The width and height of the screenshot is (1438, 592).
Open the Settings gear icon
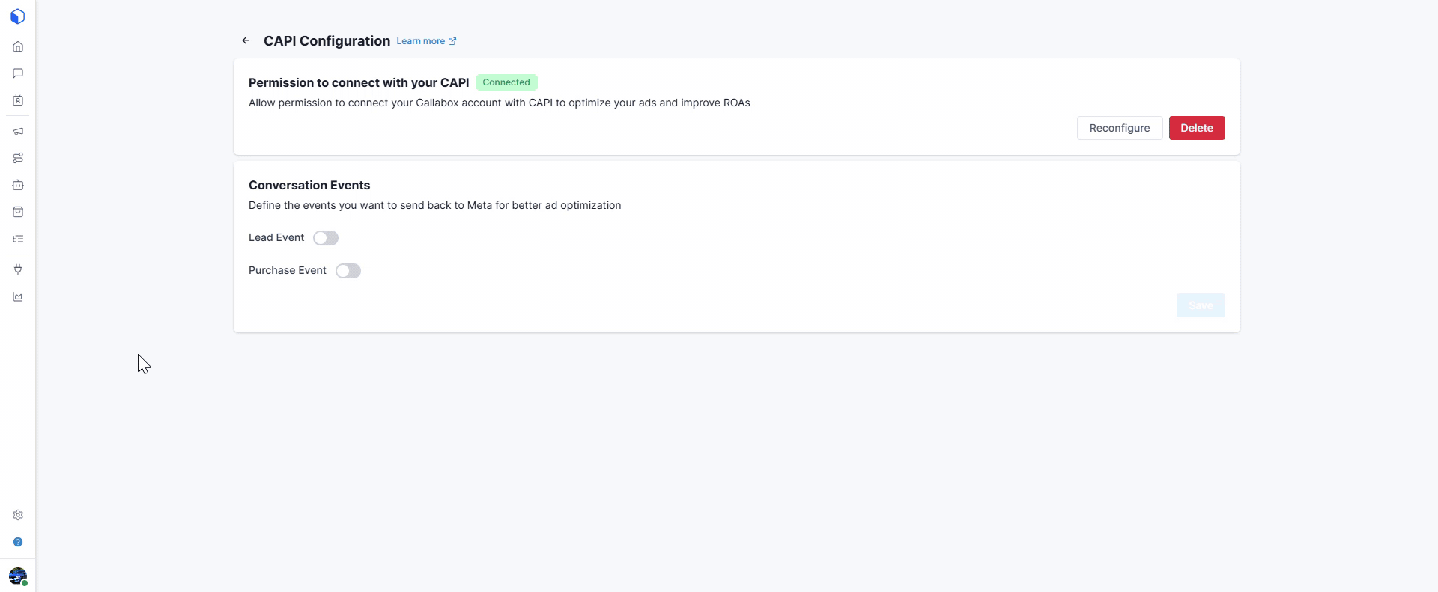point(18,515)
